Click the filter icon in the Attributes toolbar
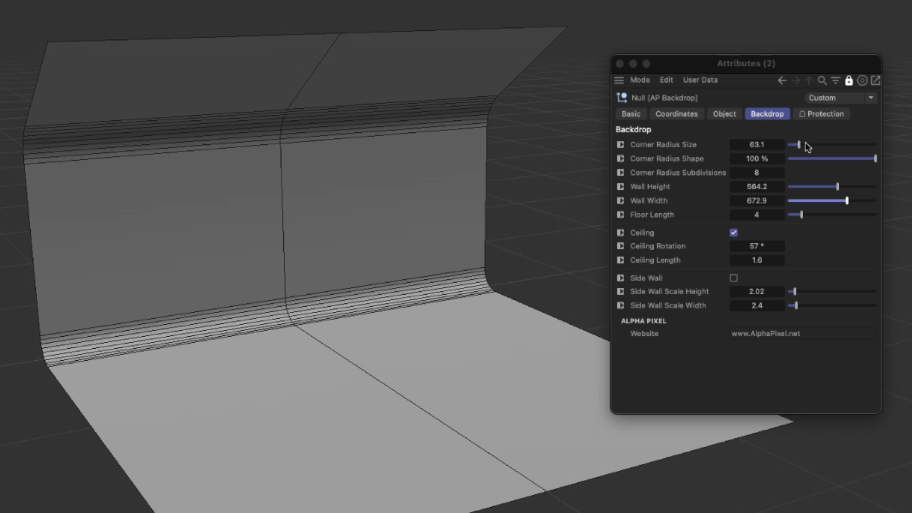The height and width of the screenshot is (513, 912). coord(834,80)
